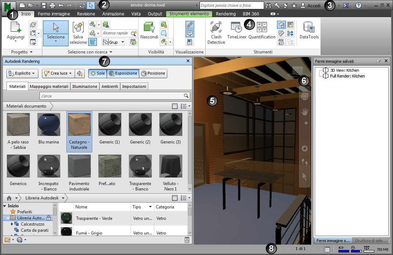This screenshot has height=255, width=393.
Task: Open the Revisione ribbon tab
Action: tap(86, 14)
